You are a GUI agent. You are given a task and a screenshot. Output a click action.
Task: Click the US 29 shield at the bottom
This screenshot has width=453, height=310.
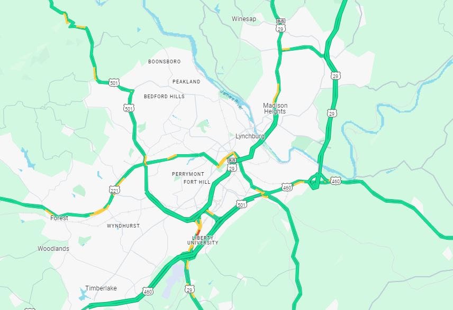point(189,289)
